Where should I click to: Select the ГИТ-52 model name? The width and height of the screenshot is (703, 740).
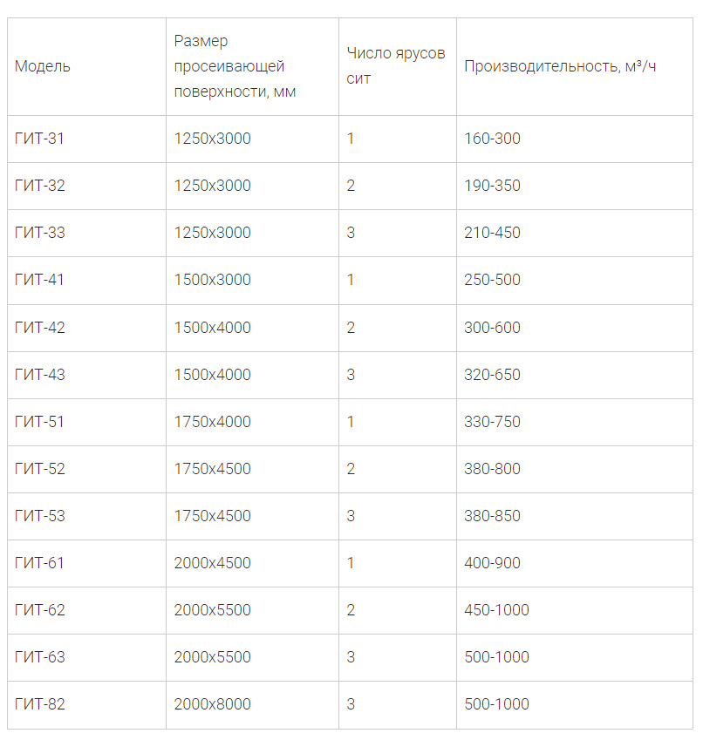(x=40, y=469)
